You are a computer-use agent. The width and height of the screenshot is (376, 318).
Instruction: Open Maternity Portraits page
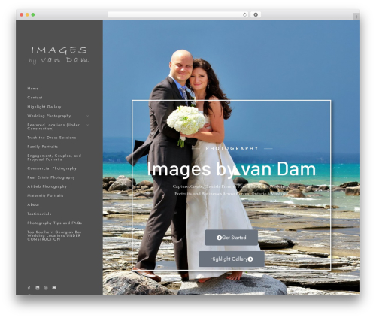pyautogui.click(x=45, y=195)
